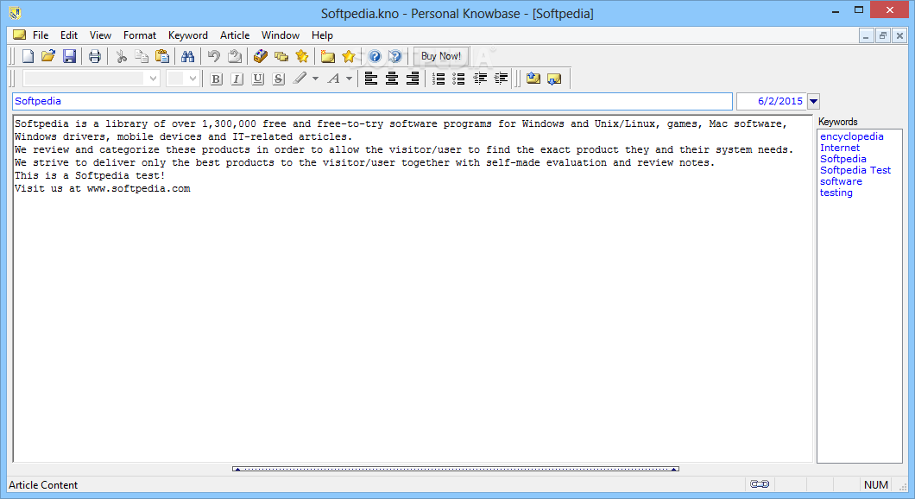The width and height of the screenshot is (915, 499).
Task: Open the Keyword menu
Action: (188, 35)
